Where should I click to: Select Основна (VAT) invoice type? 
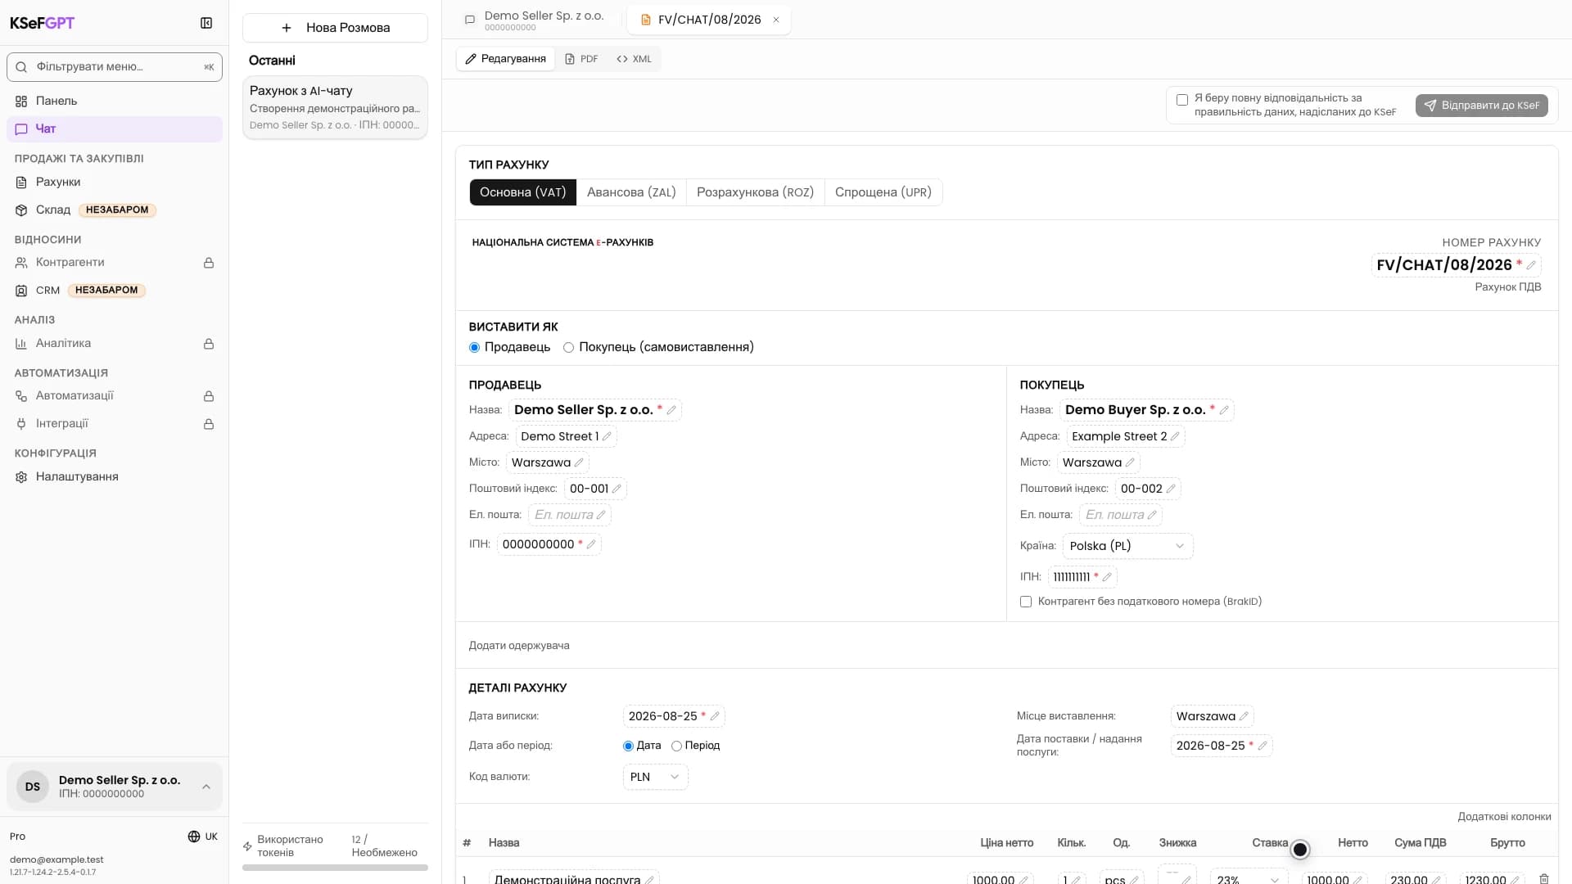click(x=523, y=192)
